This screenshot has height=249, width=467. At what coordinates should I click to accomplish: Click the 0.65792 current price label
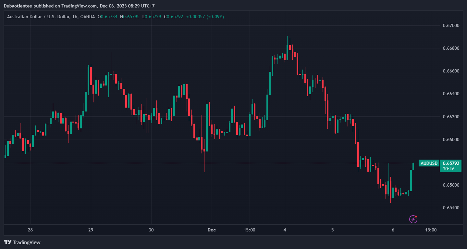tap(451, 163)
